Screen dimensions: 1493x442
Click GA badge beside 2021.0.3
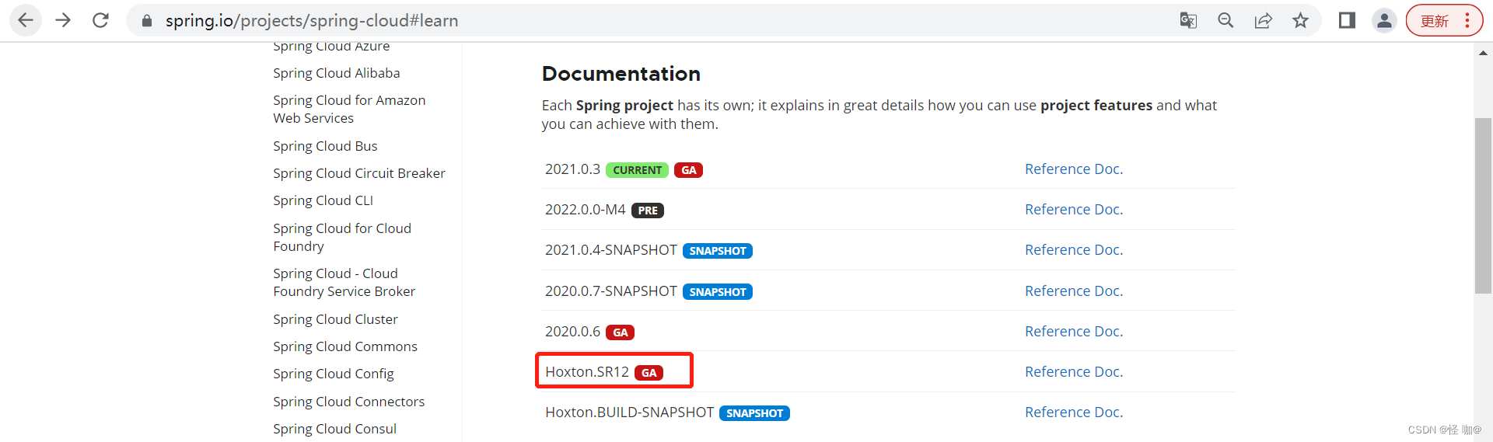click(688, 170)
